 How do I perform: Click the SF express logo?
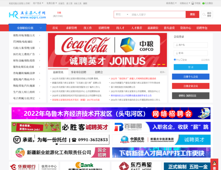(x=17, y=140)
